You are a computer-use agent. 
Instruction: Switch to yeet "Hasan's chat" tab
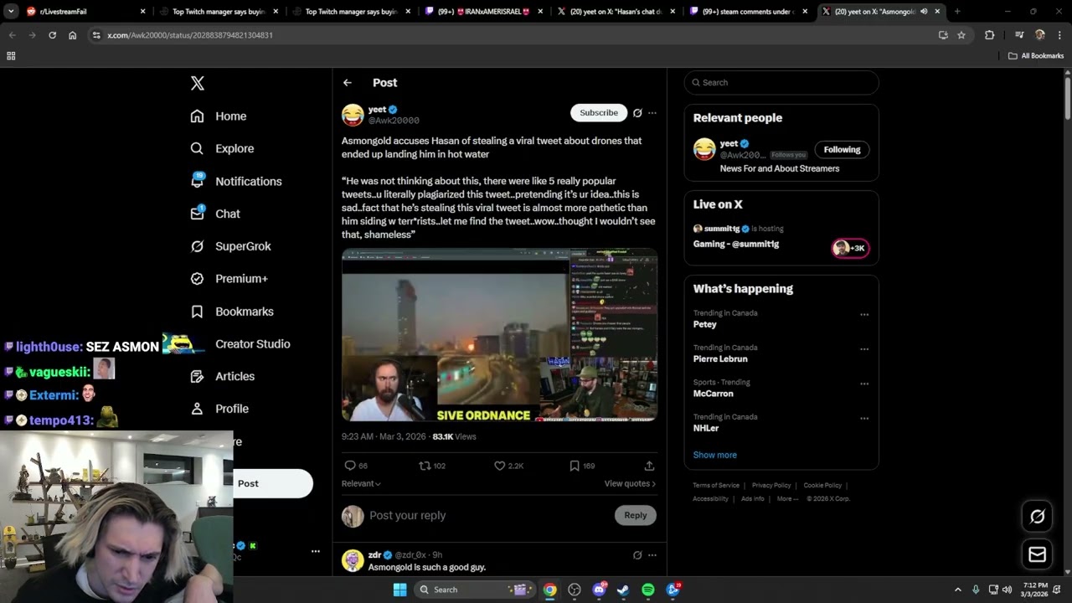(618, 12)
